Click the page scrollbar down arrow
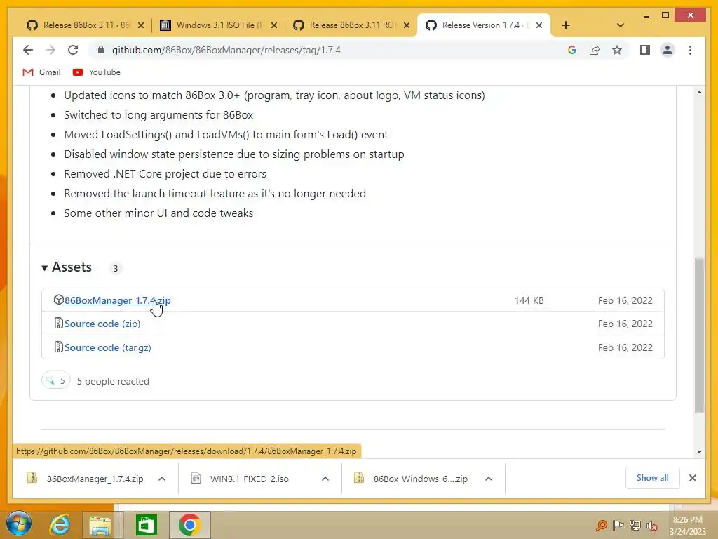The width and height of the screenshot is (718, 539). [699, 451]
